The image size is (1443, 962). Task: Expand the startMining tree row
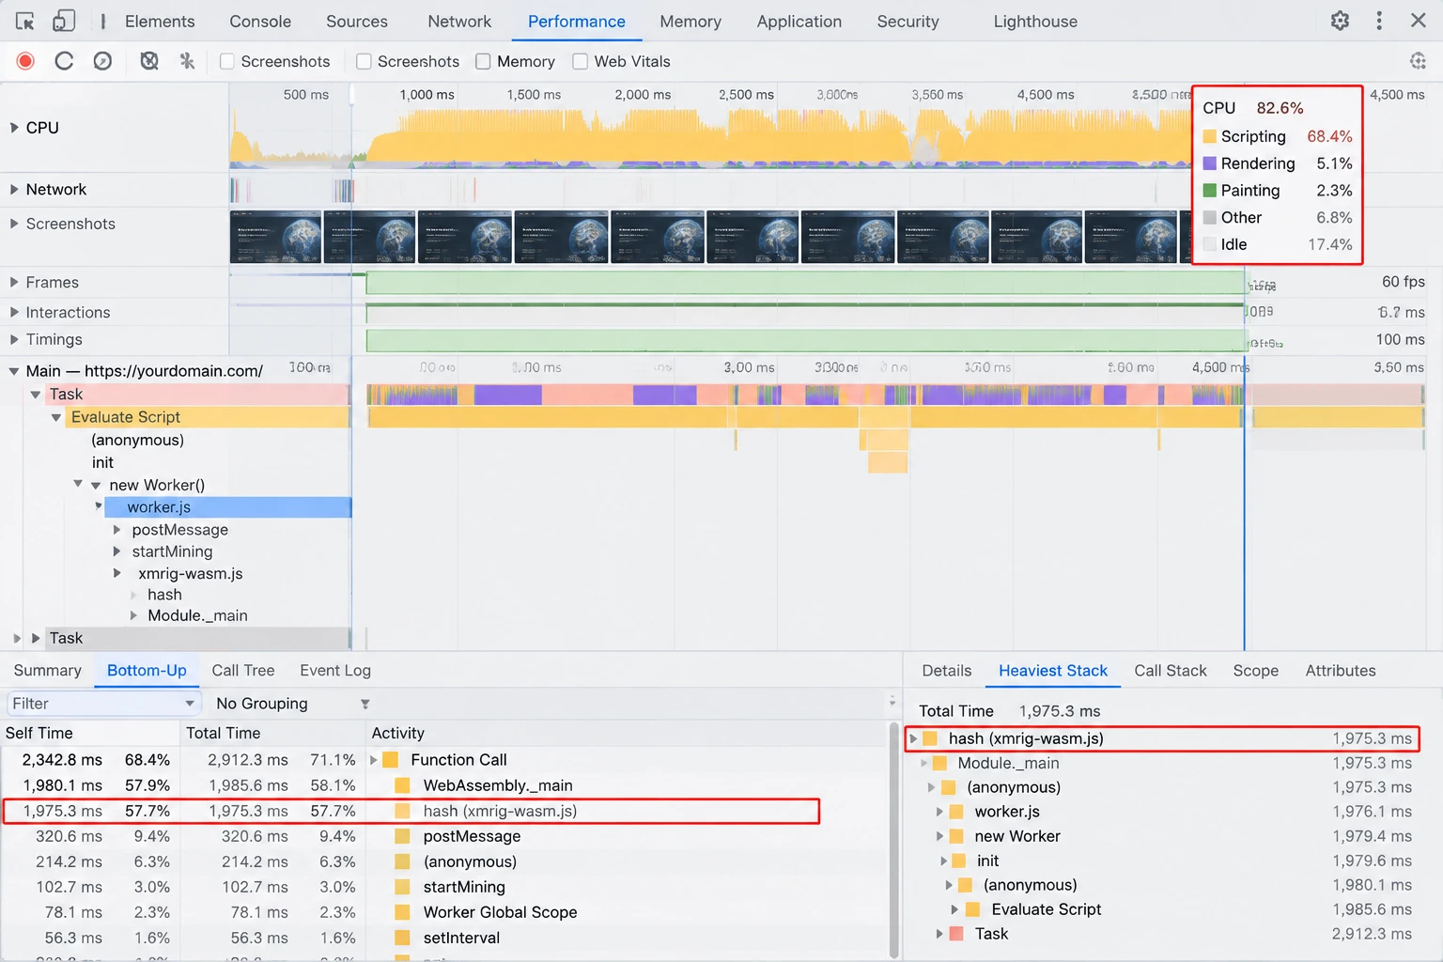[116, 551]
